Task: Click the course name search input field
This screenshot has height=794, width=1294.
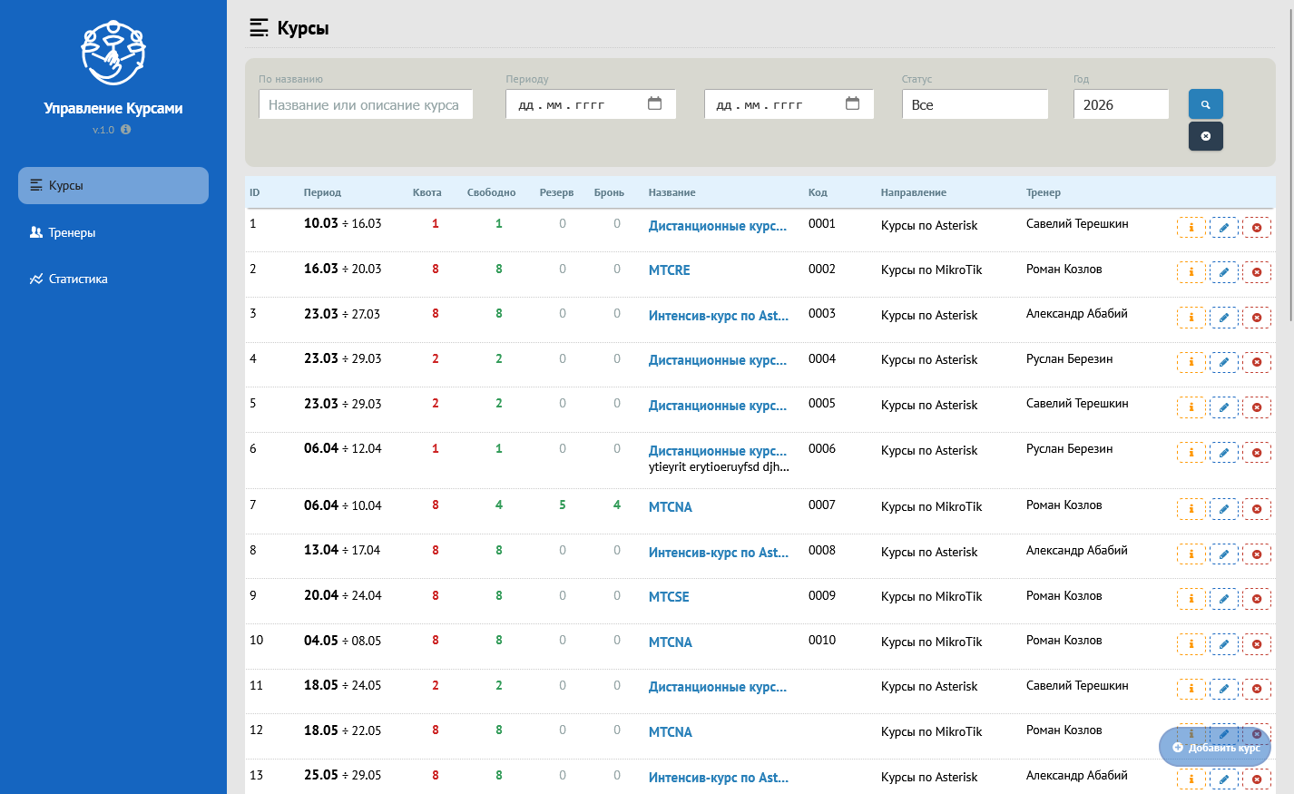Action: 366,104
